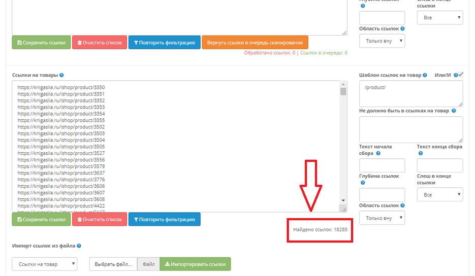Click scrollbar down arrow in product links list
Image resolution: width=475 pixels, height=276 pixels.
tap(343, 200)
